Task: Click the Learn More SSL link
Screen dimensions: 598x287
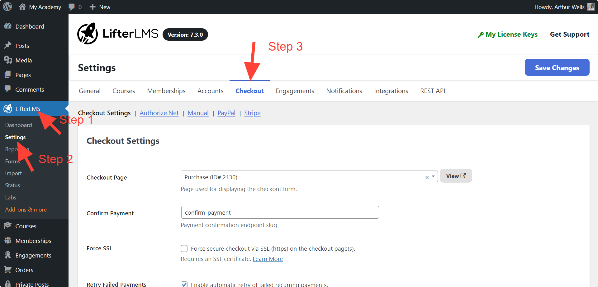Action: tap(268, 259)
